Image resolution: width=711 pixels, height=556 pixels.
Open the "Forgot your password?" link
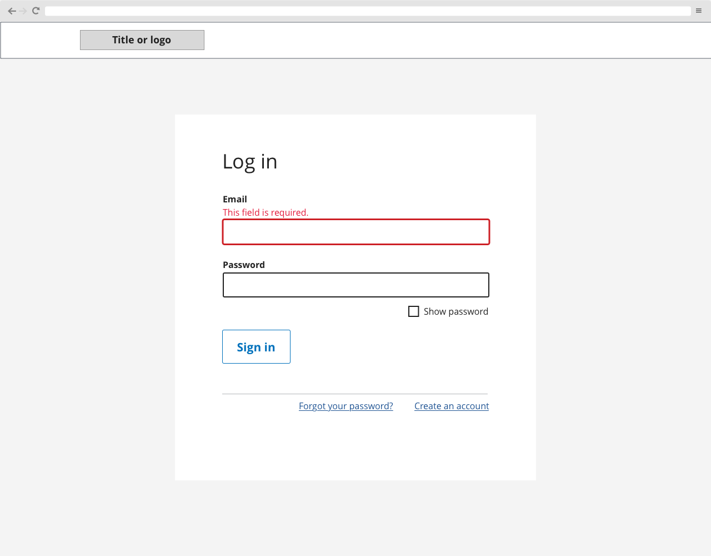coord(346,406)
